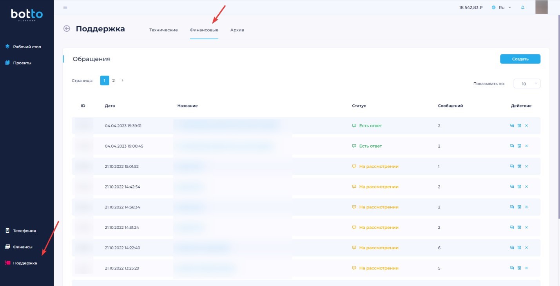
Task: Archive the 04.04.2023 19:00:45 ticket
Action: click(x=519, y=146)
